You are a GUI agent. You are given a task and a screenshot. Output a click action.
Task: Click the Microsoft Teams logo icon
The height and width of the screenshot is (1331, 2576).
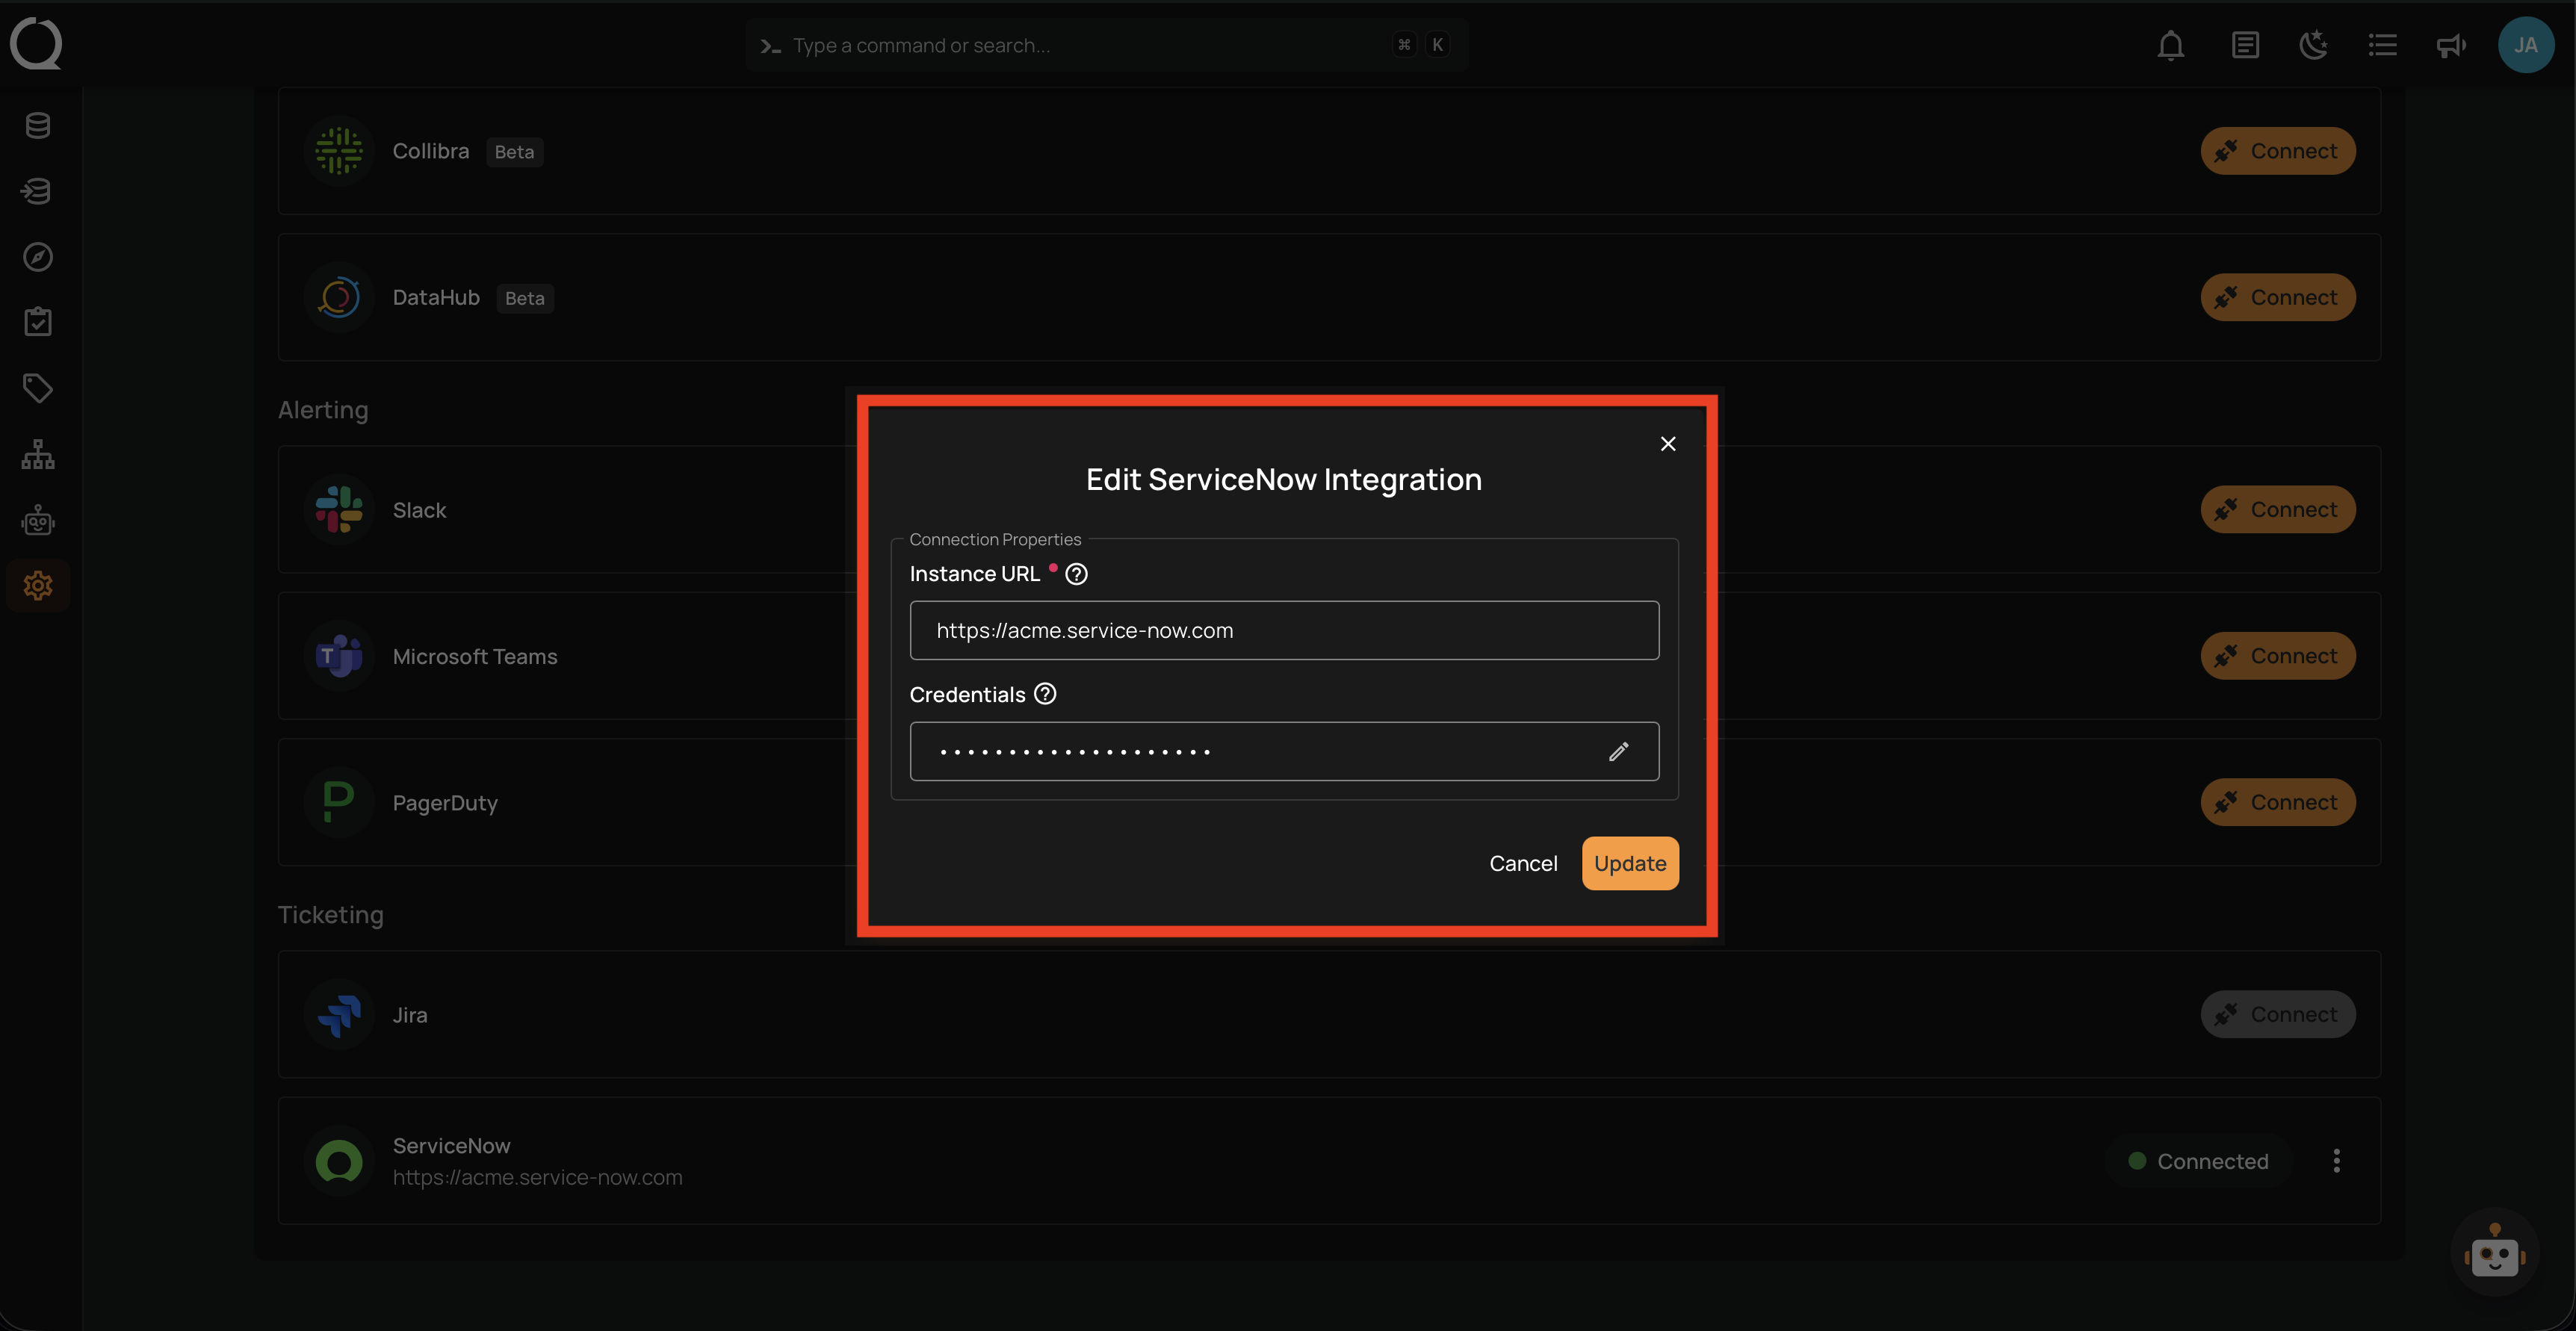(x=339, y=656)
